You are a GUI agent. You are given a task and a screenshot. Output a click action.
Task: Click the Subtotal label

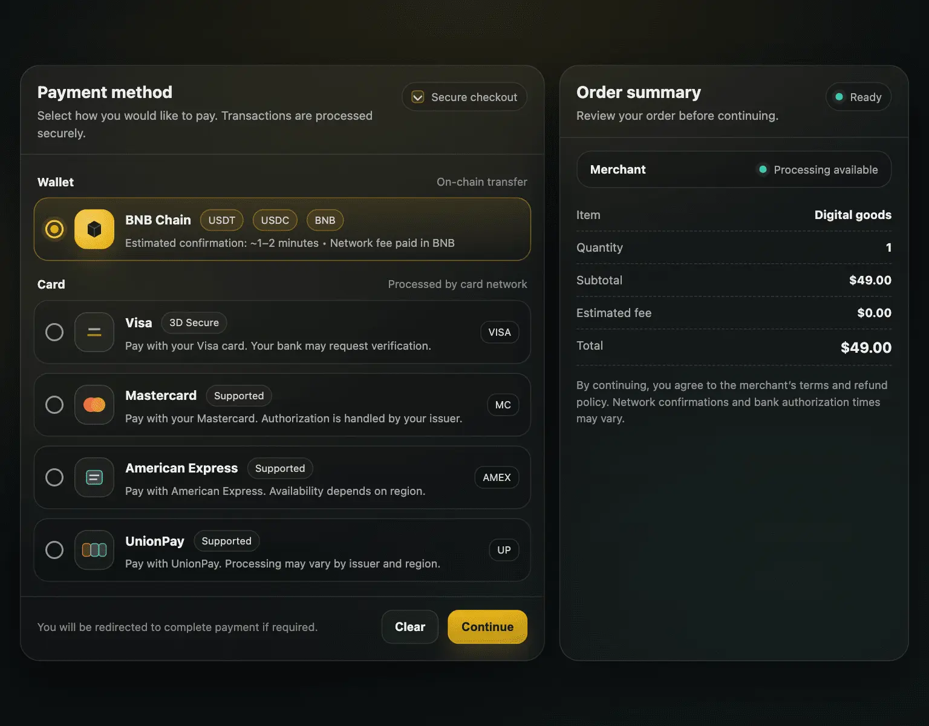599,280
